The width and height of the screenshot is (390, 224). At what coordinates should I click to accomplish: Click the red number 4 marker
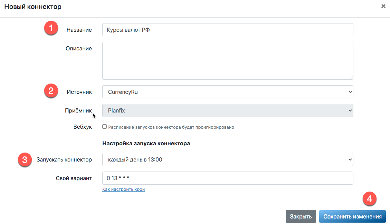(369, 199)
